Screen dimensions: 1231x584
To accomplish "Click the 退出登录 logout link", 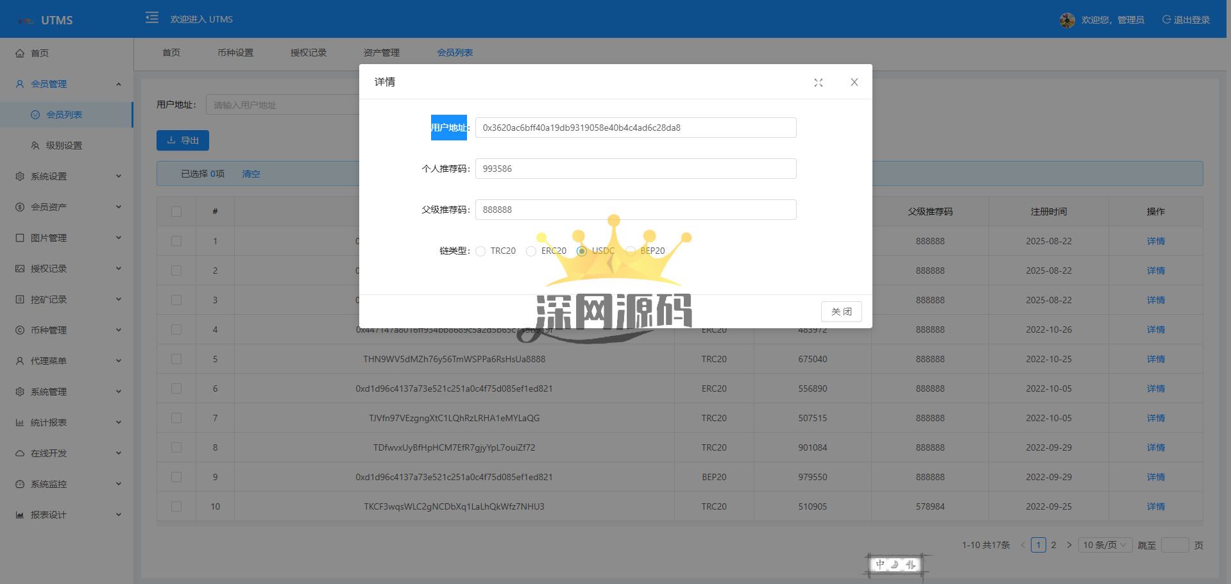I will point(1186,20).
